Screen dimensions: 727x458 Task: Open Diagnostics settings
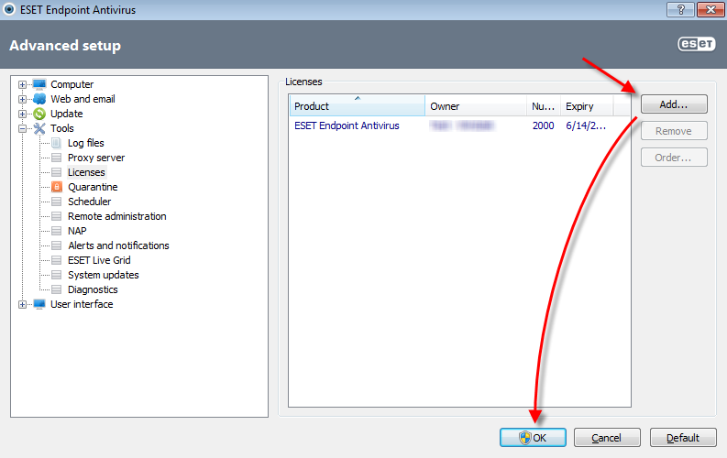[93, 289]
